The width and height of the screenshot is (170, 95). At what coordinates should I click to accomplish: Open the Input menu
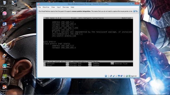(59, 7)
